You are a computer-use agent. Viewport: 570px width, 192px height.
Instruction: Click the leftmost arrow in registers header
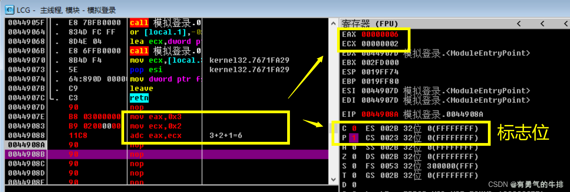coord(519,24)
